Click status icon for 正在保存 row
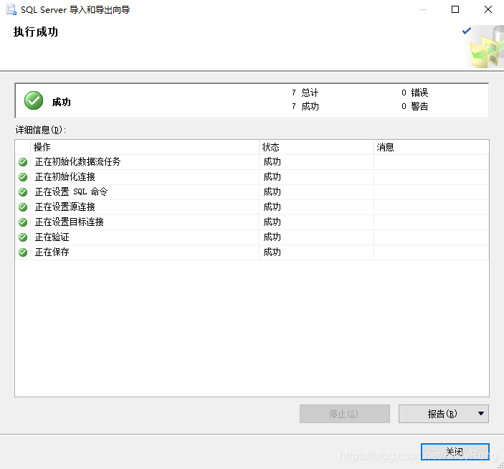This screenshot has height=469, width=504. coord(23,252)
